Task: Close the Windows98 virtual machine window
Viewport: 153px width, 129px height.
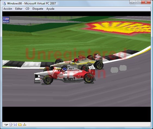Action: click(x=146, y=2)
